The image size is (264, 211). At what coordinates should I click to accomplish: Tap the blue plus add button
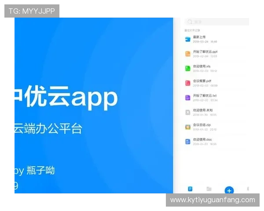click(x=229, y=191)
